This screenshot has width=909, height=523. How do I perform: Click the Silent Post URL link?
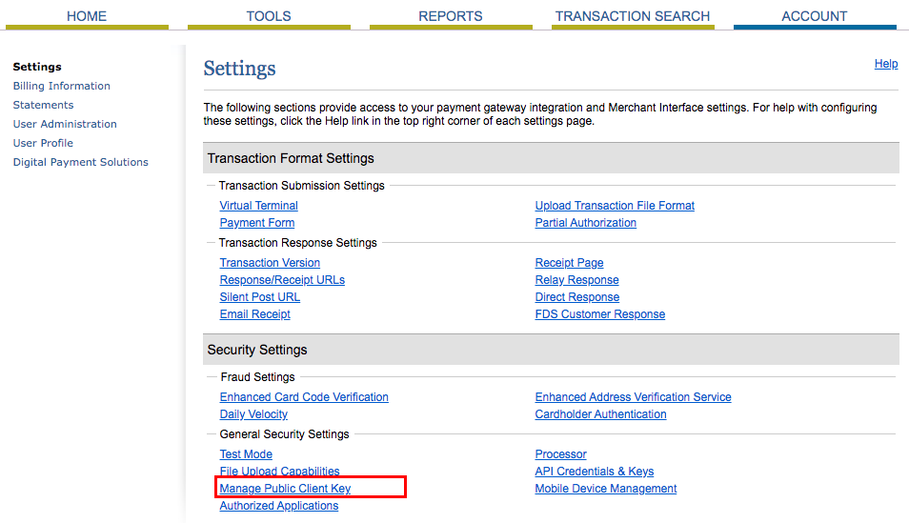260,297
